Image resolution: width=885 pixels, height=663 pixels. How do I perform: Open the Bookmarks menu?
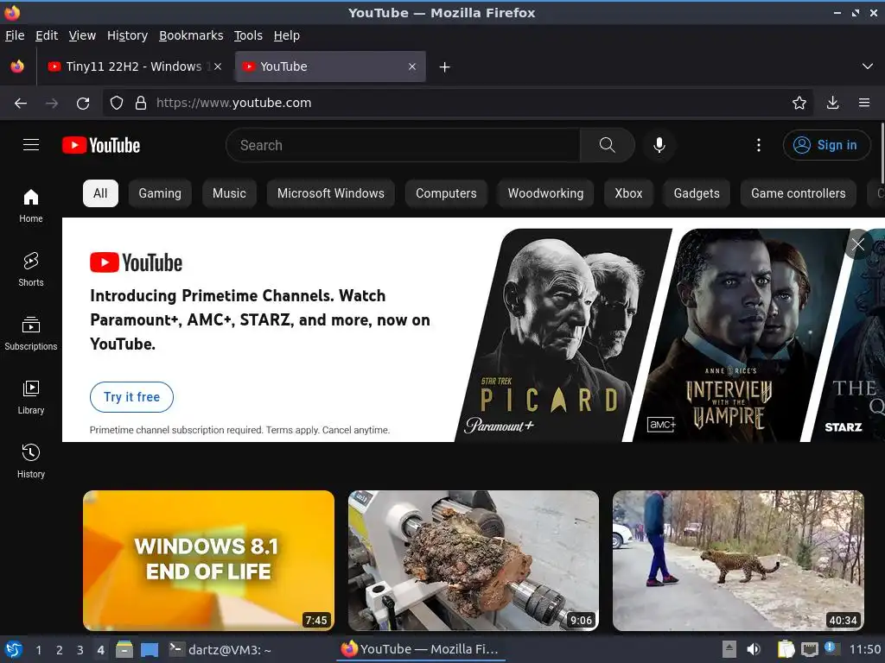coord(191,35)
